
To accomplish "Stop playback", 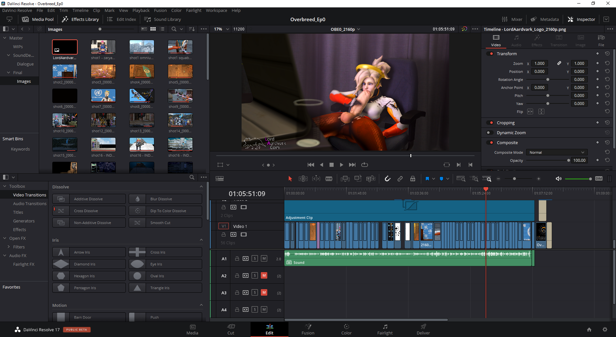I will (331, 165).
